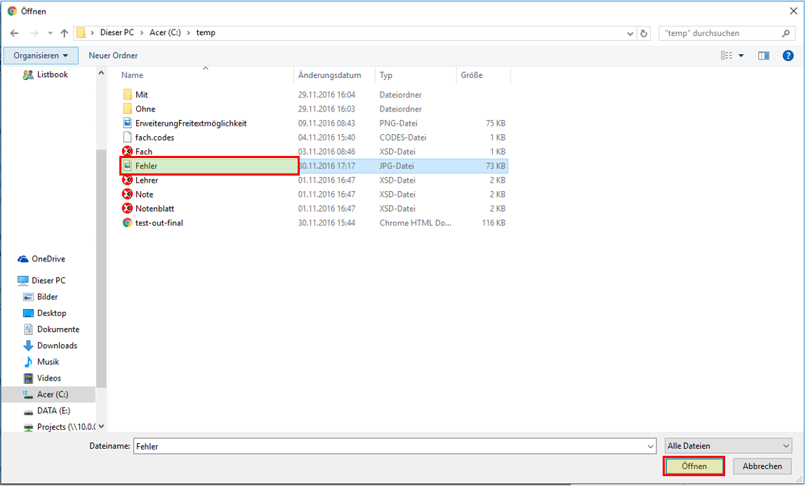808x486 pixels.
Task: Click the sidebar vertical scrollbar
Action: click(x=101, y=267)
